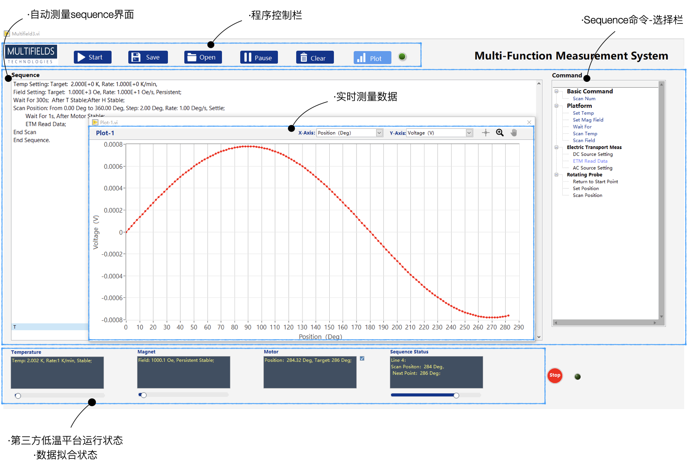Click the Set Mag Field command
Screen dimensions: 691x467
588,120
